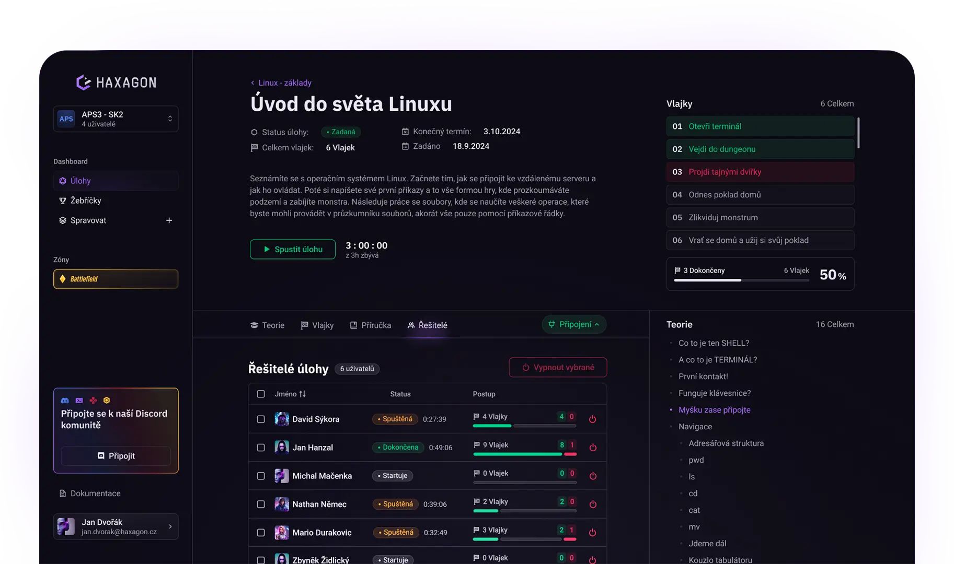954x564 pixels.
Task: Power off David Sýkora's task
Action: pyautogui.click(x=592, y=419)
